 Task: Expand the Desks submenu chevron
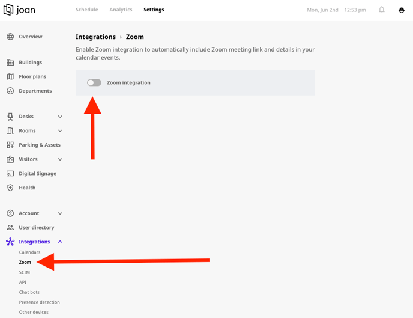pos(60,117)
